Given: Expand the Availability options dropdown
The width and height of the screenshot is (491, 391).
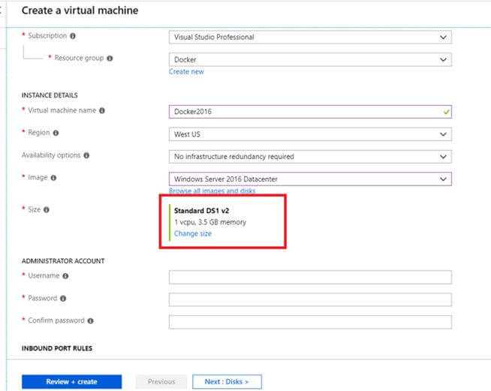Looking at the screenshot, I should click(x=310, y=157).
